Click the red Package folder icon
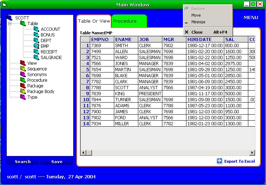The image size is (266, 185). click(x=23, y=86)
